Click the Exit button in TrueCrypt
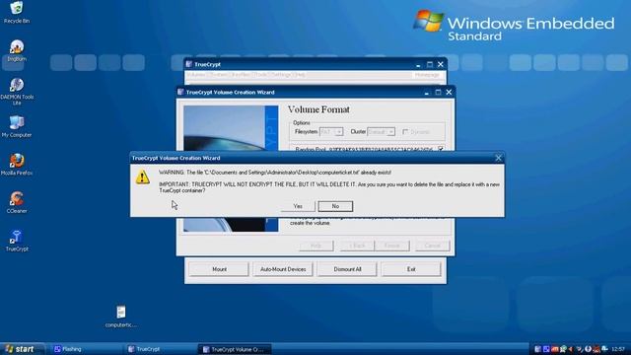Image resolution: width=631 pixels, height=355 pixels. coord(411,269)
